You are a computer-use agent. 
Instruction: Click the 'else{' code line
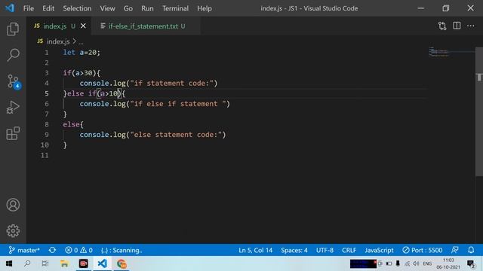73,124
